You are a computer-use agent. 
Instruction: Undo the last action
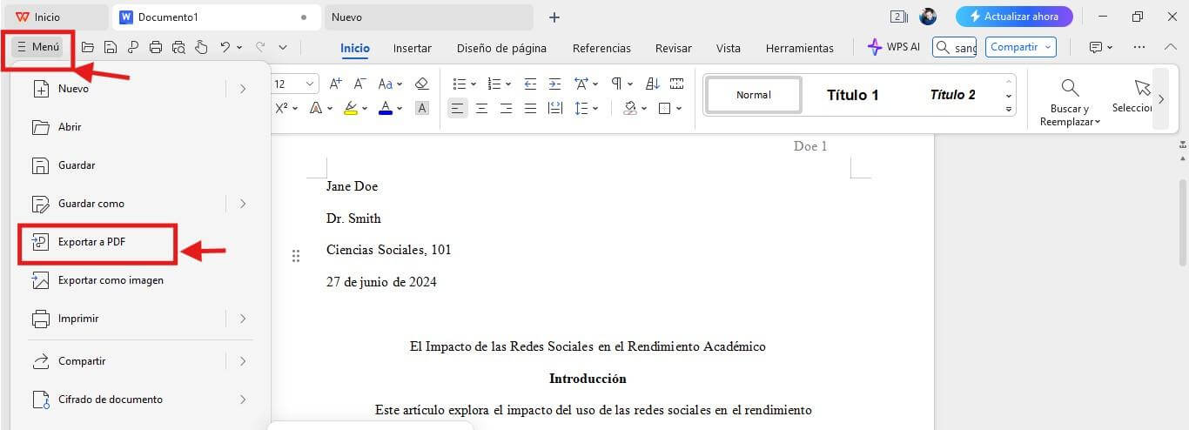click(x=225, y=47)
